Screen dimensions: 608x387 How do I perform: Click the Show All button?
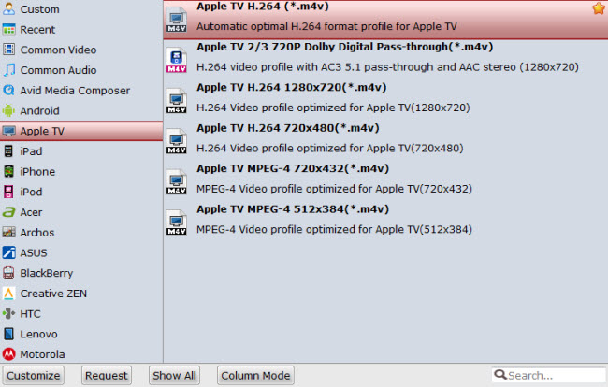click(x=174, y=376)
